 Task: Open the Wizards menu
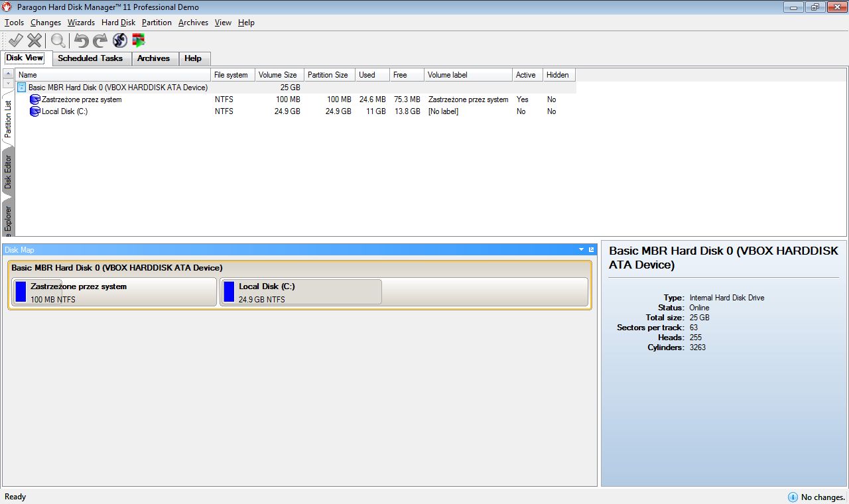pyautogui.click(x=81, y=23)
